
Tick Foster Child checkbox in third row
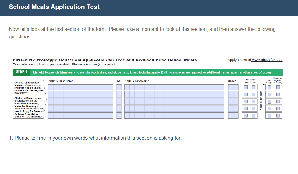(269, 101)
